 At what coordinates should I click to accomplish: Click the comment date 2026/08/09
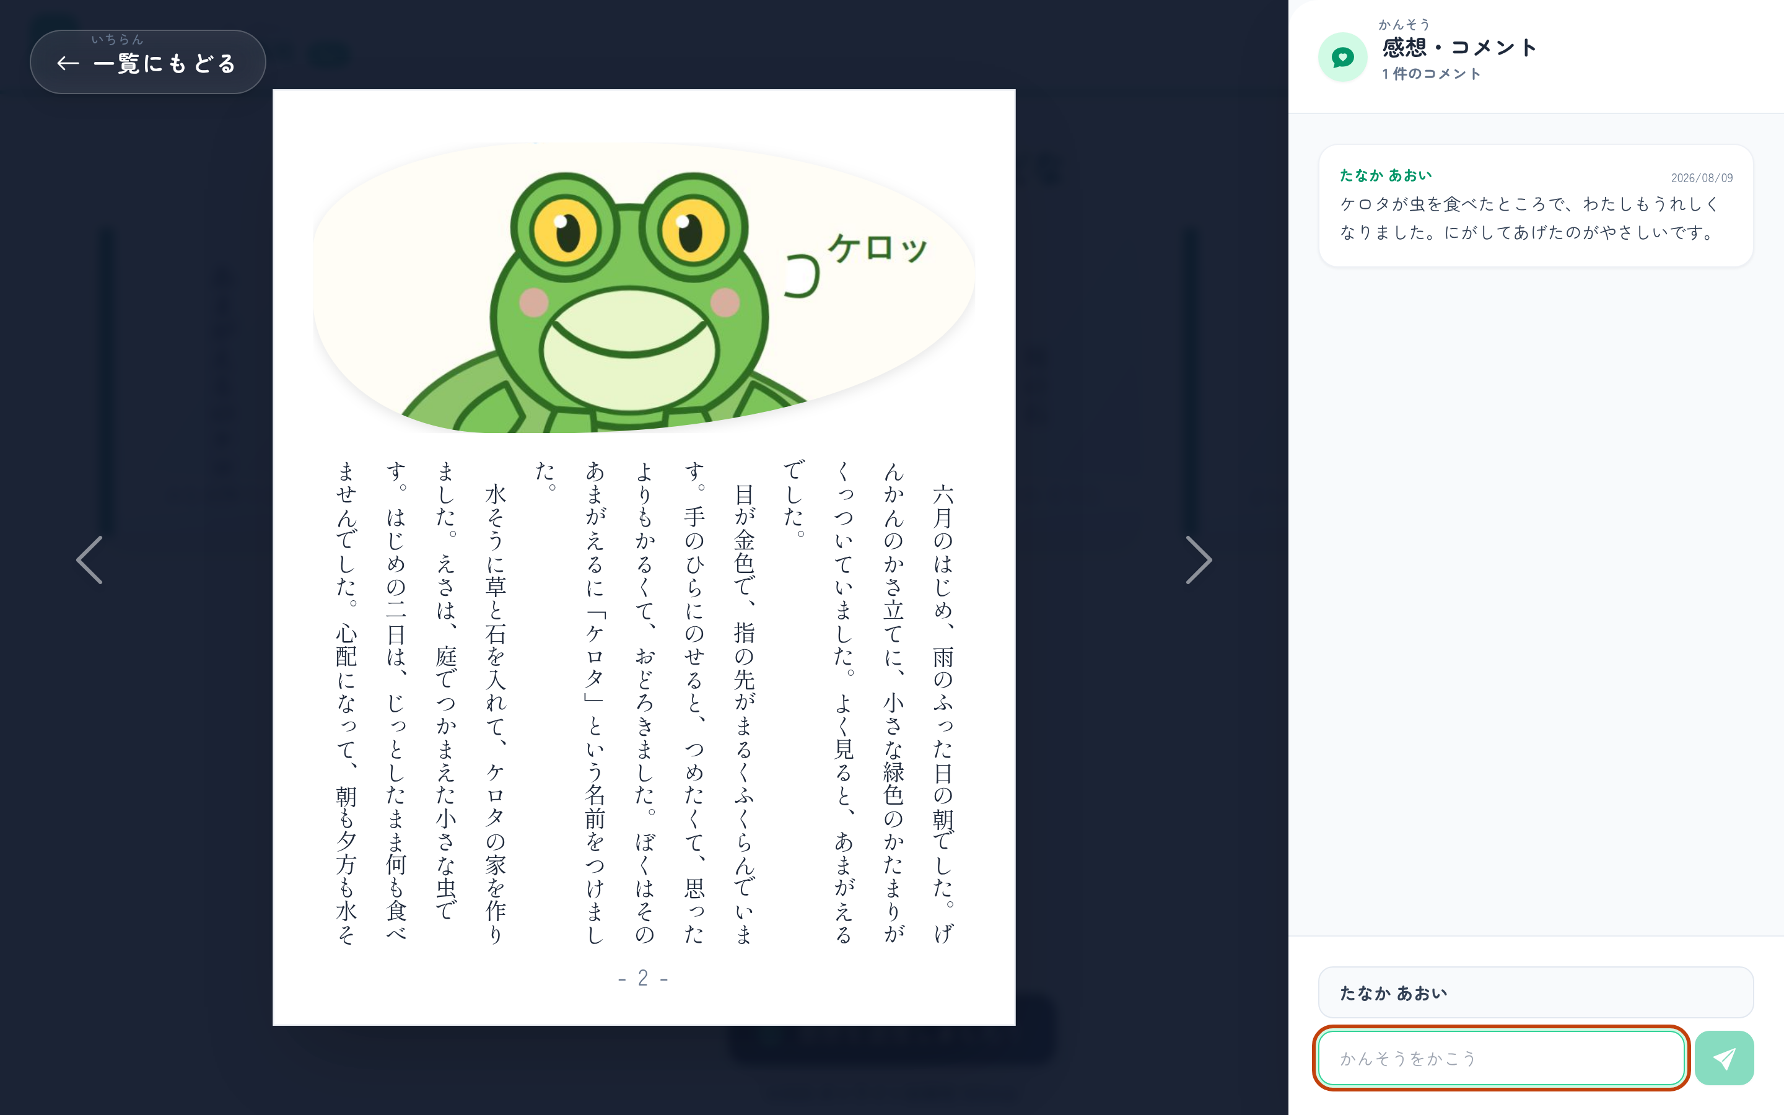[x=1702, y=178]
